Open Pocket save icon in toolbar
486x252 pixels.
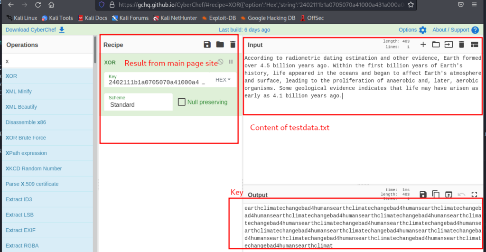461,5
